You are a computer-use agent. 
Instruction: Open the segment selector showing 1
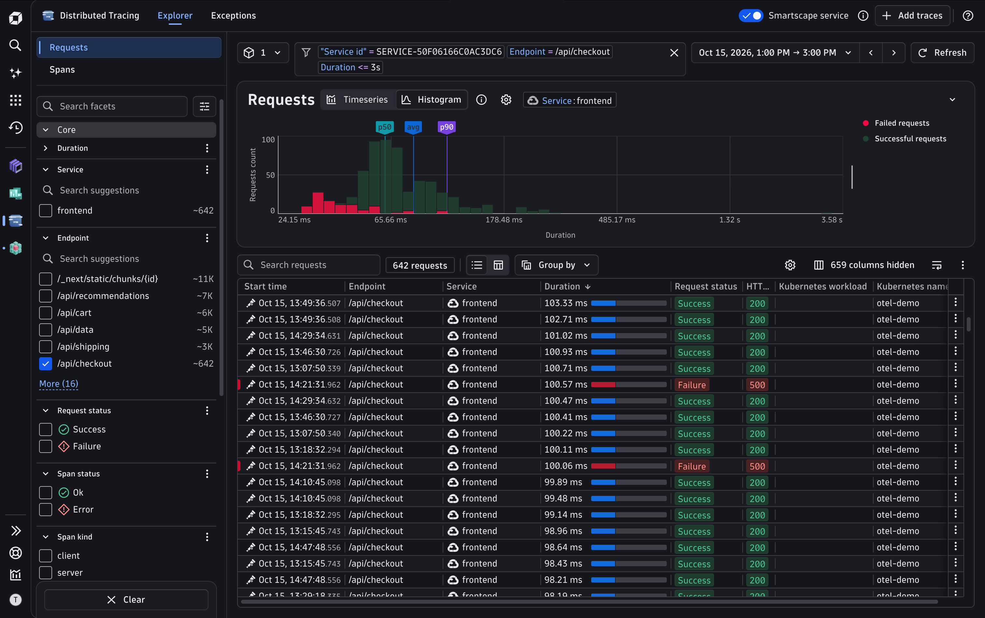pyautogui.click(x=263, y=53)
